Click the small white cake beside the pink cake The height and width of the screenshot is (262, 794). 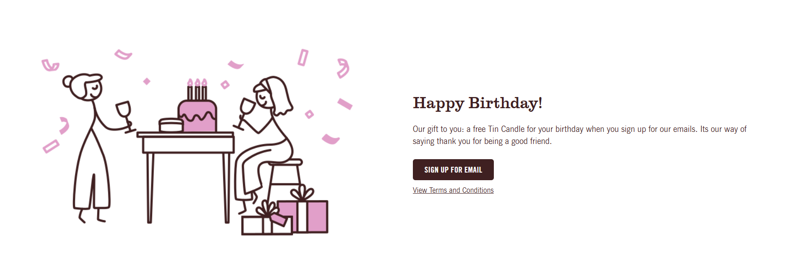click(171, 125)
